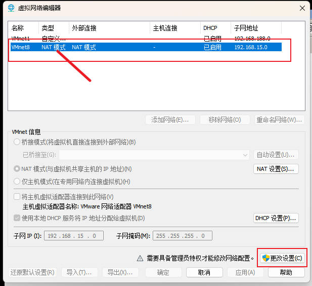Image resolution: width=312 pixels, height=286 pixels.
Task: Select the 桥接模式 radio button
Action: [x=17, y=142]
